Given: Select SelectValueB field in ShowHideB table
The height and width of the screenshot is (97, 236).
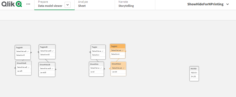Looking at the screenshot, I should (23, 67).
